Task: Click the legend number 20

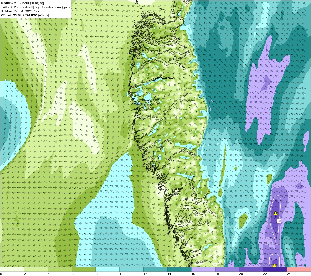Action: coord(241,274)
